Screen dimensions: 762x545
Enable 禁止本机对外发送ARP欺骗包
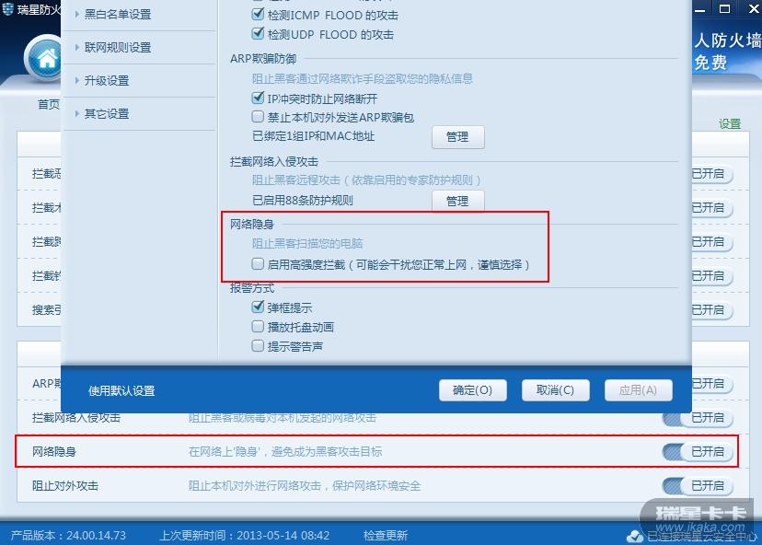click(x=258, y=117)
